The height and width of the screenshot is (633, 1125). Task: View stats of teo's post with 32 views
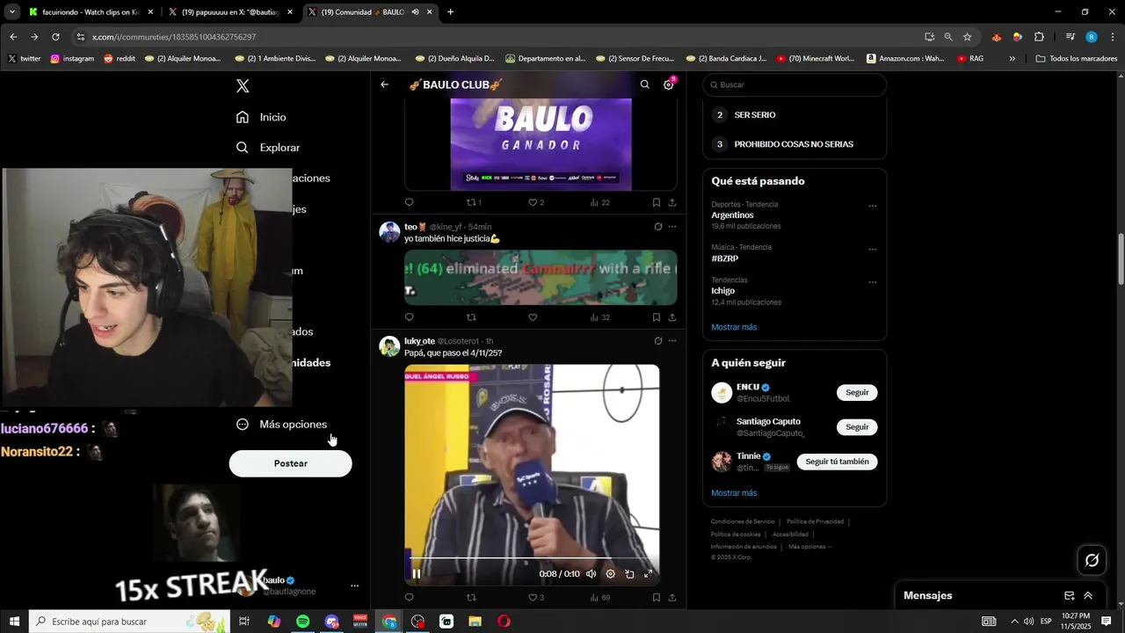click(x=600, y=317)
